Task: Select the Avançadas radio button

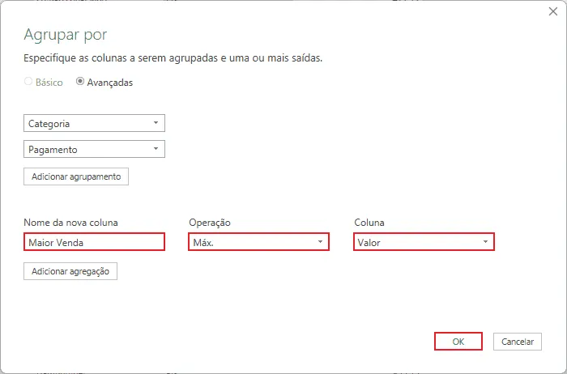Action: 80,81
